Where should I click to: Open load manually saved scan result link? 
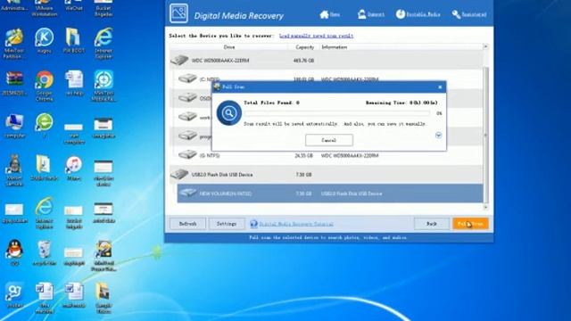pyautogui.click(x=316, y=36)
